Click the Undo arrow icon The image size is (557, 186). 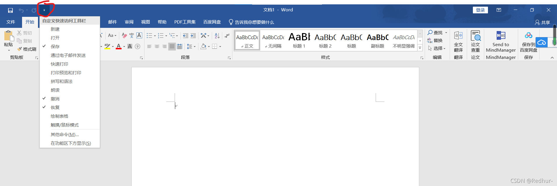[21, 10]
